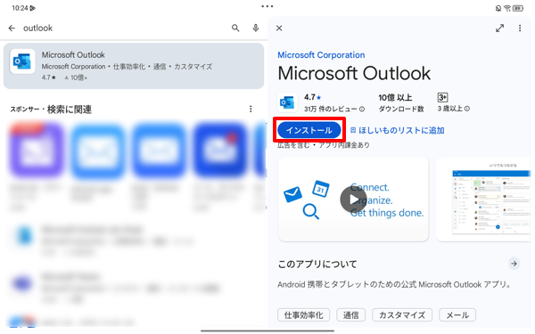Screen dimensions: 535x334
Task: Play the Outlook promo video
Action: pos(353,200)
